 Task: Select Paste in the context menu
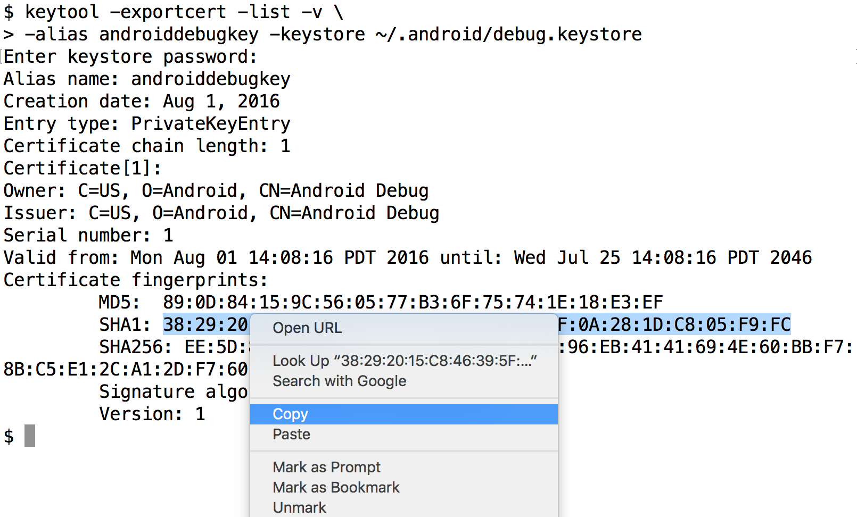pos(291,435)
